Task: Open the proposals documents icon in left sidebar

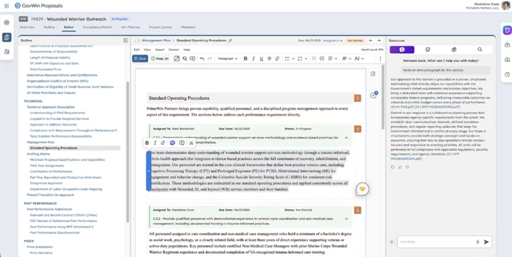Action: (x=6, y=37)
